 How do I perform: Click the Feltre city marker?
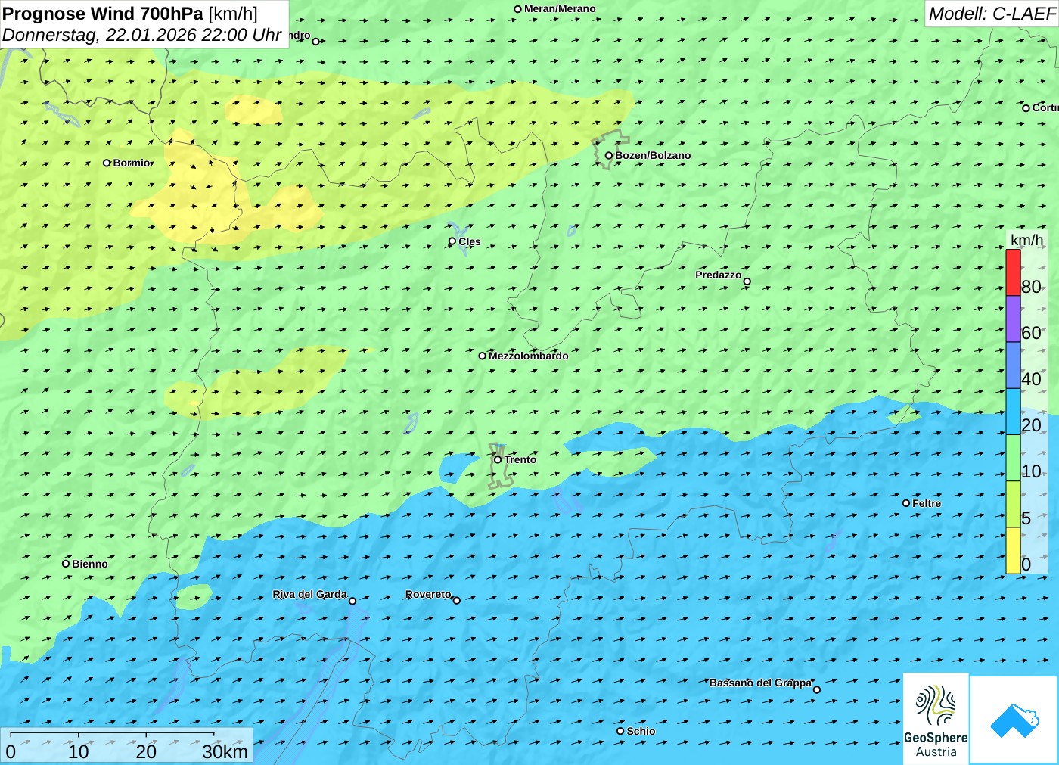906,503
